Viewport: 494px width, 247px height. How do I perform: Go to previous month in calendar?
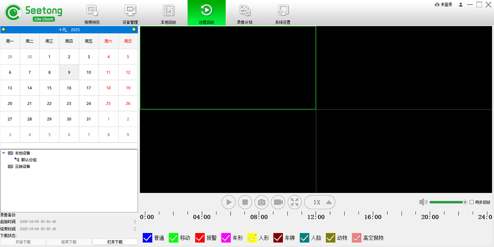pyautogui.click(x=4, y=30)
